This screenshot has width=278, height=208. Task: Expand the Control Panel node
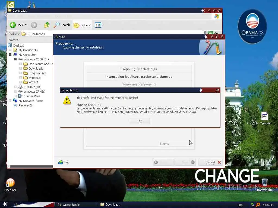coord(15,96)
